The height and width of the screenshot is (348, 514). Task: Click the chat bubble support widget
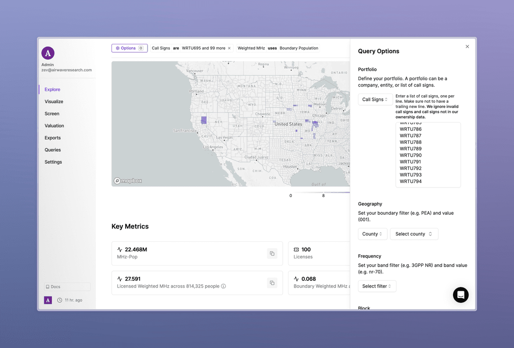click(x=460, y=295)
